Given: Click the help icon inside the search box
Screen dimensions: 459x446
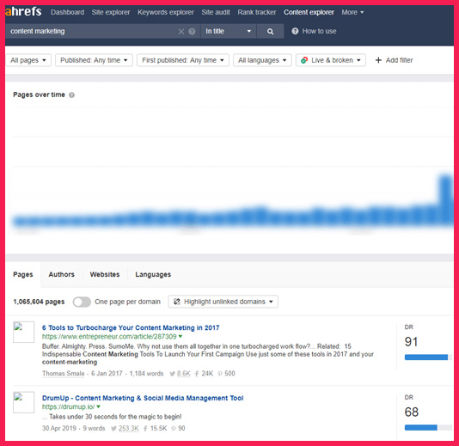Looking at the screenshot, I should (x=192, y=31).
